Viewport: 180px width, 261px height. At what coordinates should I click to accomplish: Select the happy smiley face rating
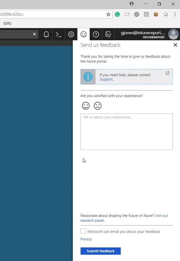coord(86,106)
